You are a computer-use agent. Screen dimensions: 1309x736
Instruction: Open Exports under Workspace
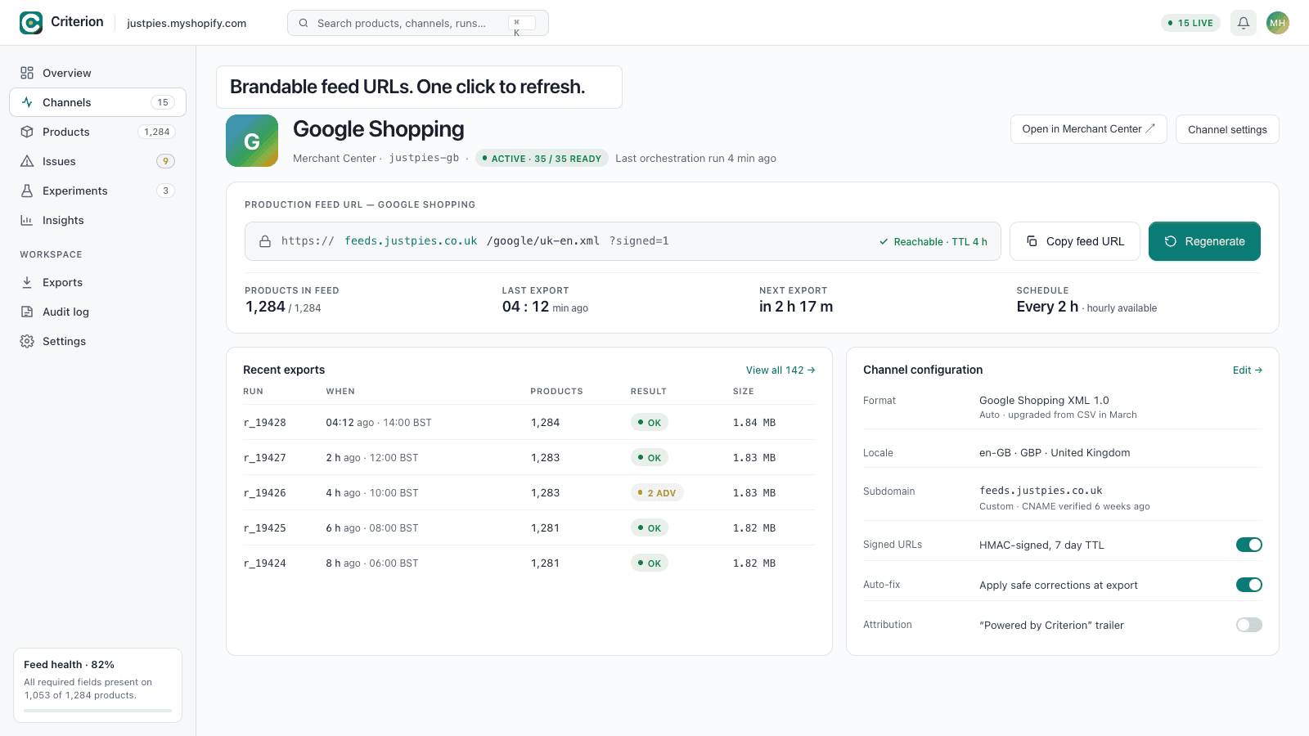pos(97,282)
